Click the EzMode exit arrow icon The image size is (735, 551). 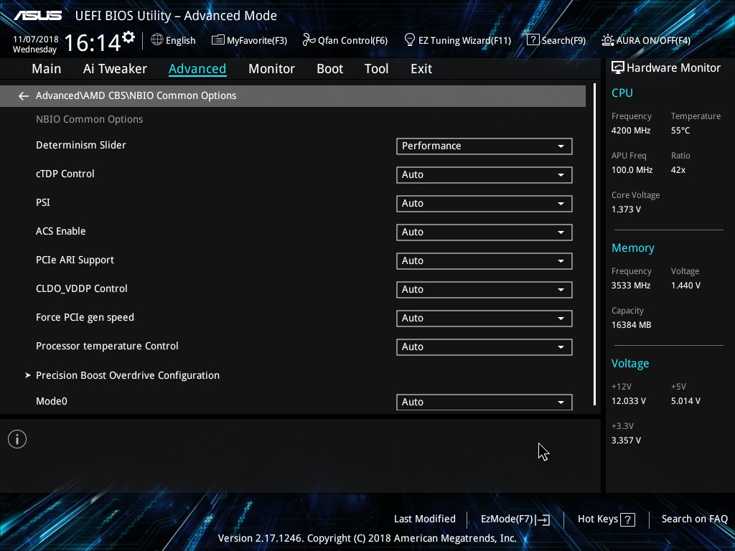coord(543,519)
